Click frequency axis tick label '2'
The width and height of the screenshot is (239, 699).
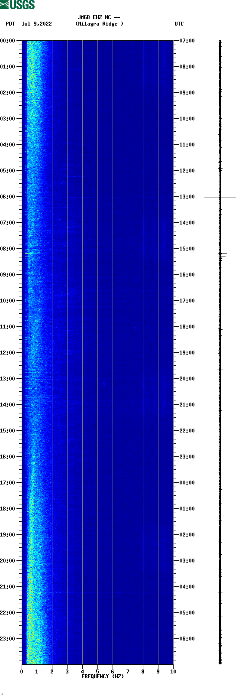pyautogui.click(x=52, y=672)
